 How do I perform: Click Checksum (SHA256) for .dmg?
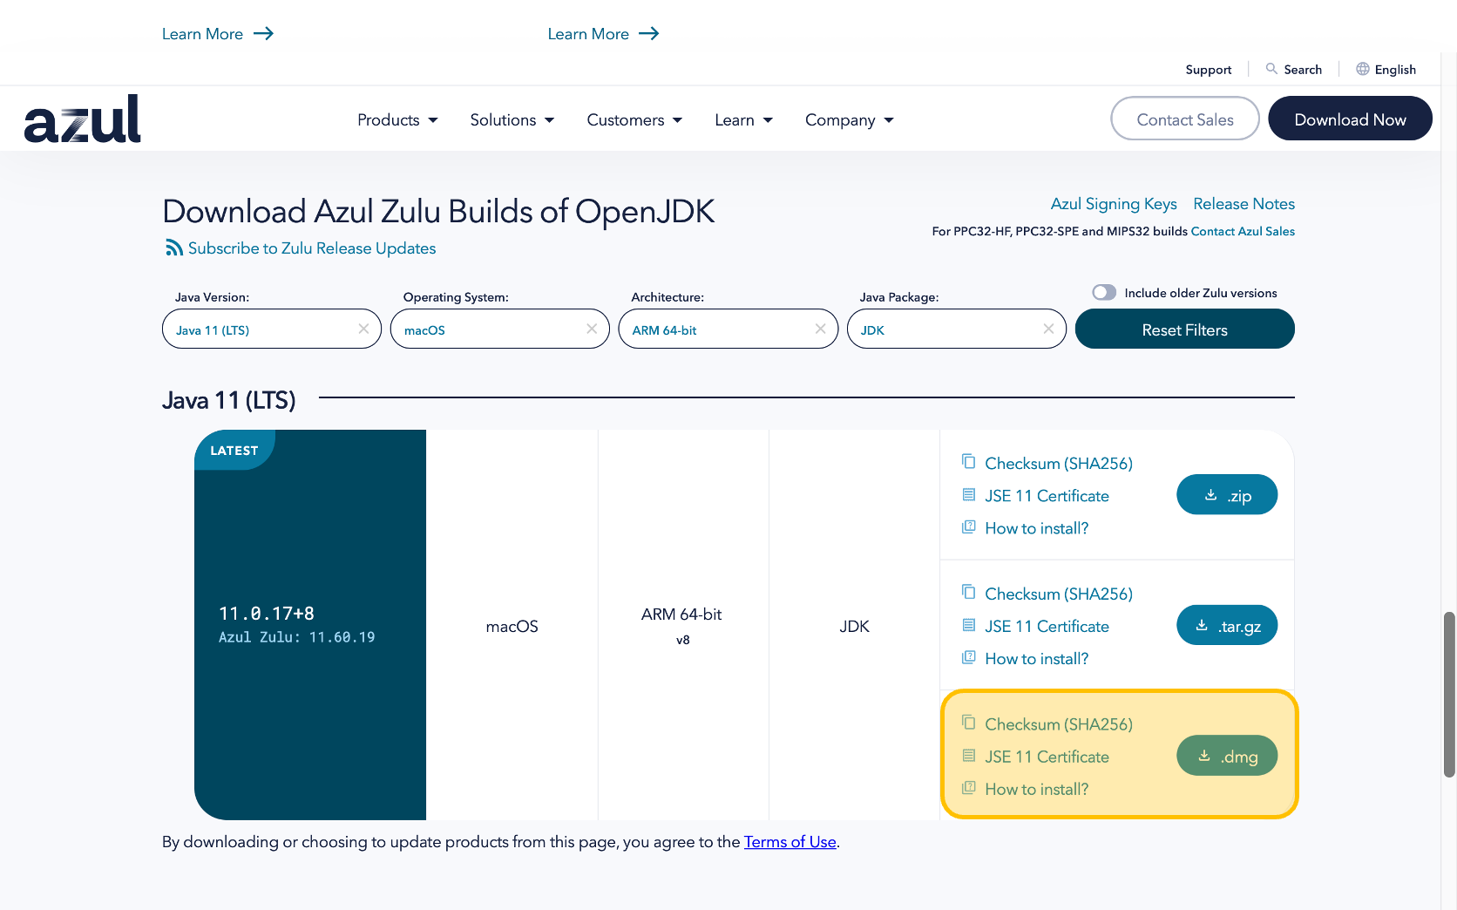click(x=1059, y=724)
